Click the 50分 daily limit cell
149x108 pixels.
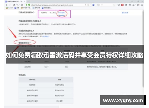click(x=67, y=67)
